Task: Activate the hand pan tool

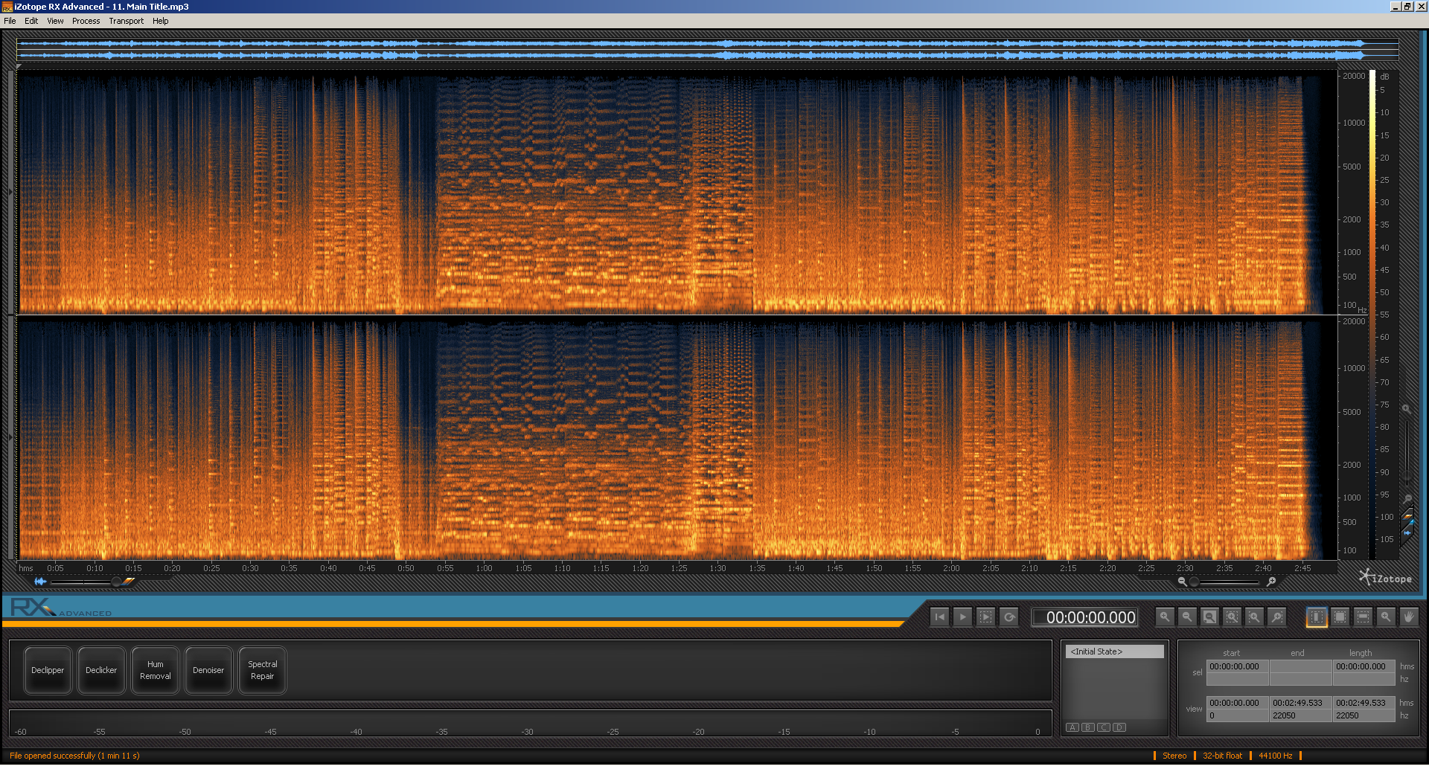Action: (x=1407, y=617)
